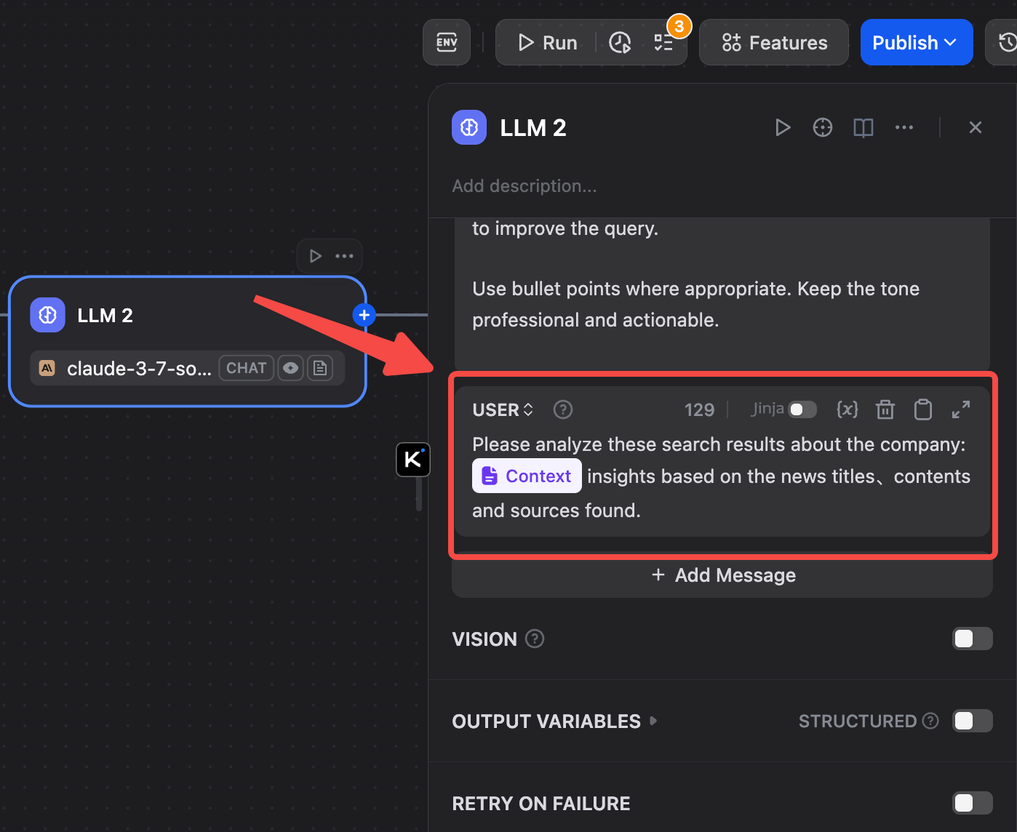Toggle the Jinja switch

tap(803, 409)
